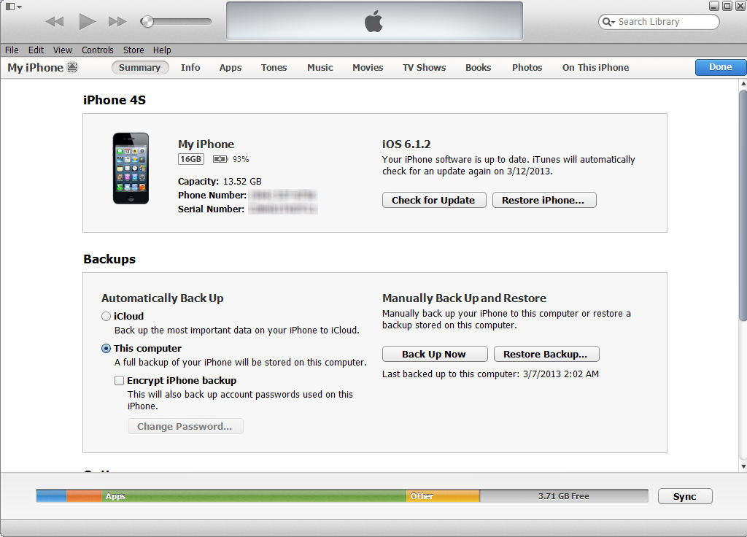Image resolution: width=747 pixels, height=537 pixels.
Task: Click the iPhone 4S device image
Action: click(131, 169)
